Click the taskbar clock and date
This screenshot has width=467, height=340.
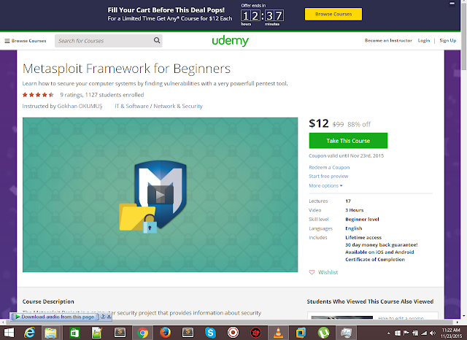pos(452,333)
